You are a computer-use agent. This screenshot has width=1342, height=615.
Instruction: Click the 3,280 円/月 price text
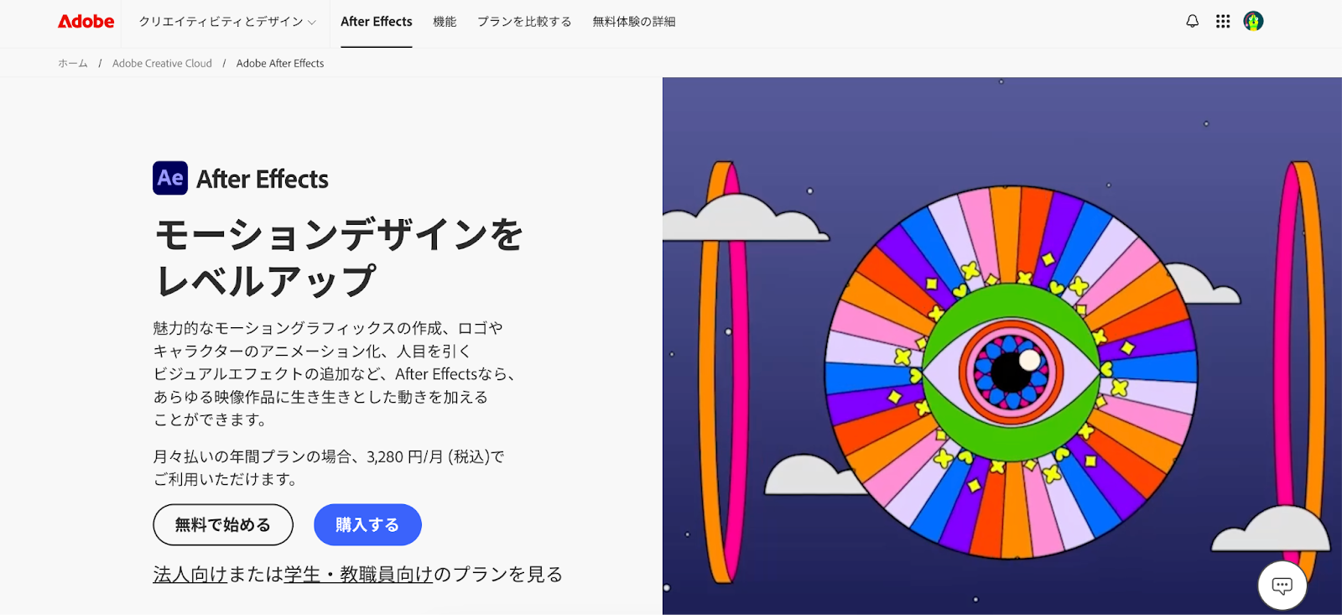[405, 456]
